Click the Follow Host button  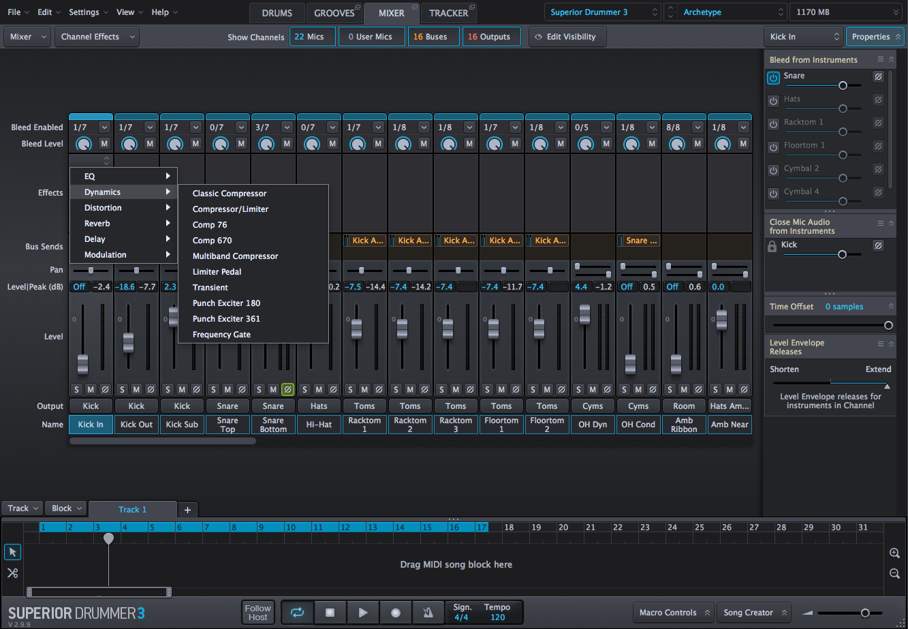pos(257,612)
